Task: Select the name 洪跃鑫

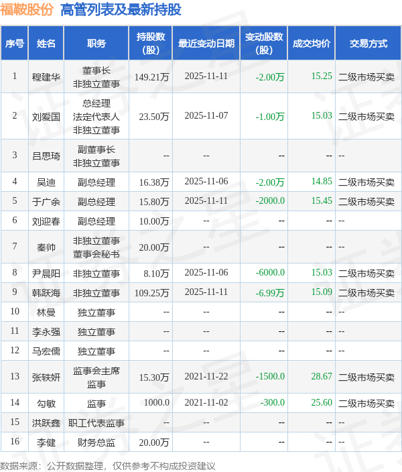Action: [x=46, y=423]
